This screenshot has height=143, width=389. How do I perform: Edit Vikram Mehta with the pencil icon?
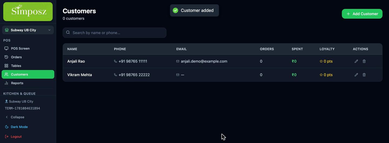tap(356, 75)
